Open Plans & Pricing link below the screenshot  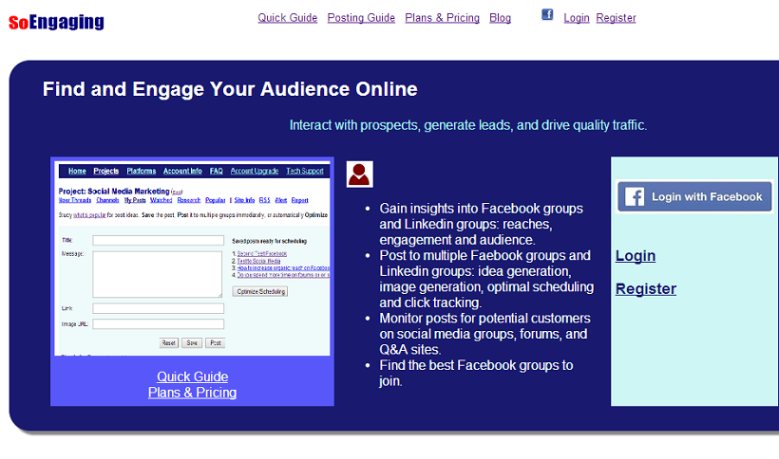click(x=192, y=393)
